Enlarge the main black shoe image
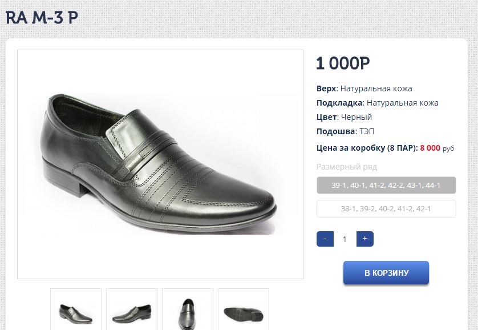 click(x=160, y=164)
